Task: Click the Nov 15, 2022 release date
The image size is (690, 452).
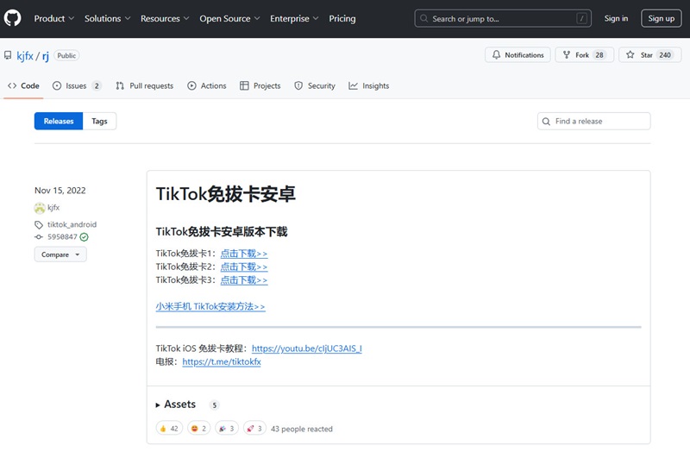Action: (60, 191)
